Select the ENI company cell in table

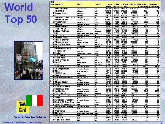pos(66,80)
